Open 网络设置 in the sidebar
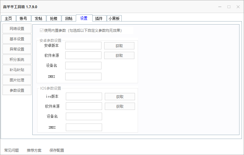The width and height of the screenshot is (244, 155). pos(17,29)
